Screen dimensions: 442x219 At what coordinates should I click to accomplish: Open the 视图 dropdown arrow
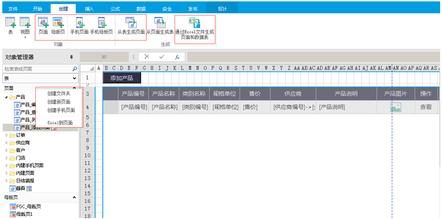[x=25, y=38]
